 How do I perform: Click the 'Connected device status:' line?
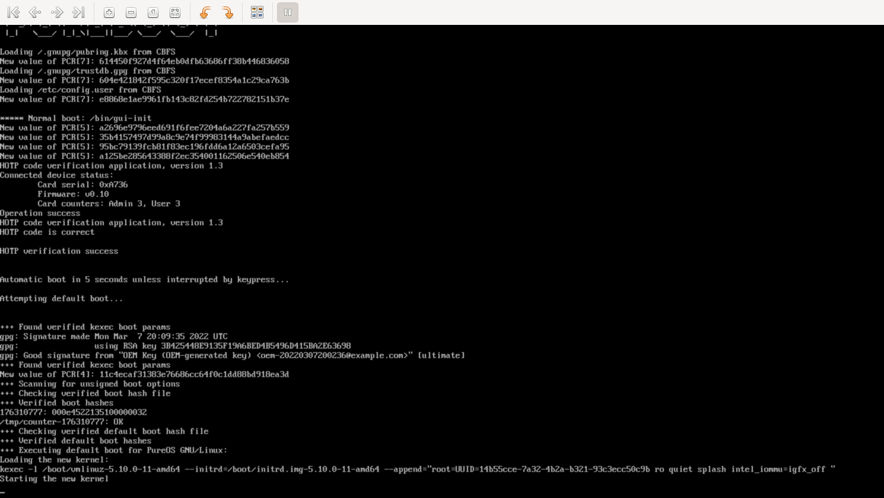tap(57, 175)
